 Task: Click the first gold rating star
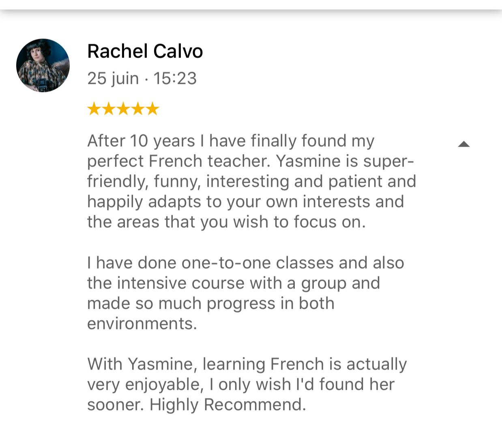(94, 109)
